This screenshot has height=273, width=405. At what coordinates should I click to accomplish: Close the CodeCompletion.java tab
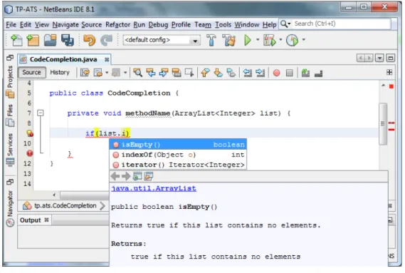tap(107, 60)
